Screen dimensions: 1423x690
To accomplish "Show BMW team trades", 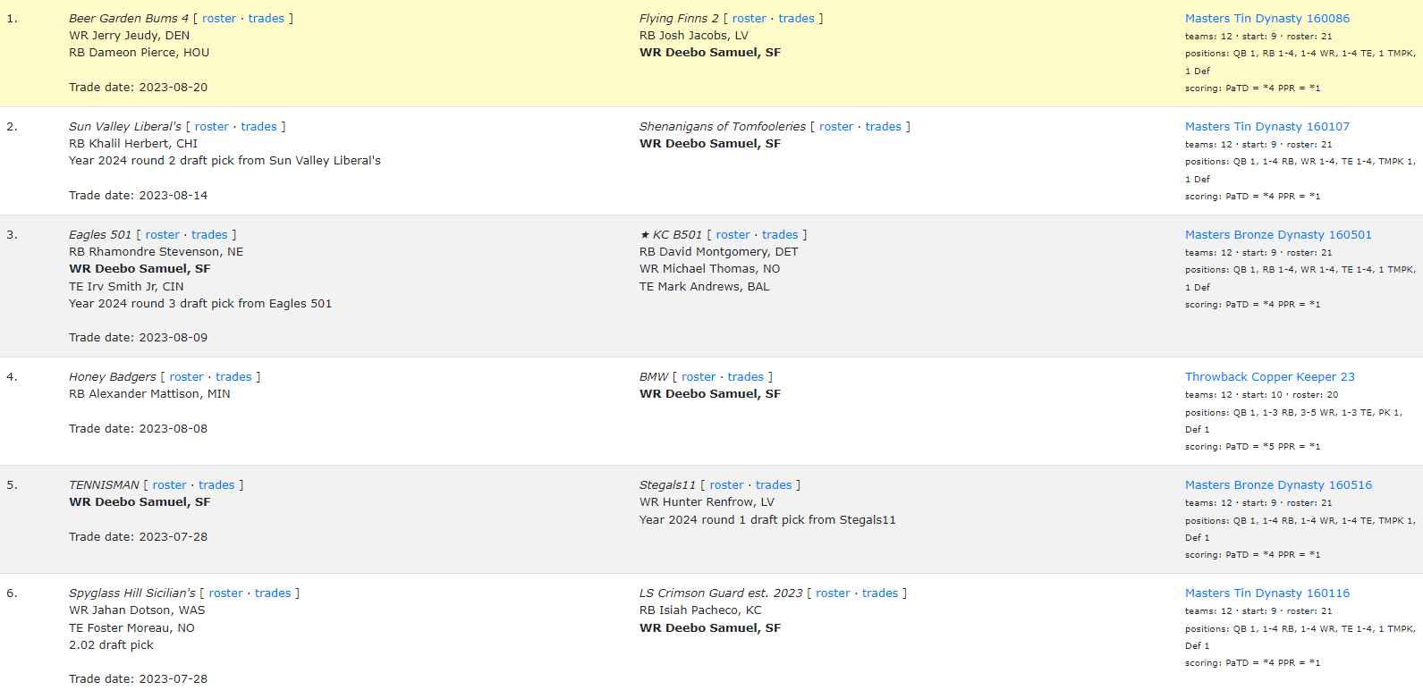I will click(746, 376).
